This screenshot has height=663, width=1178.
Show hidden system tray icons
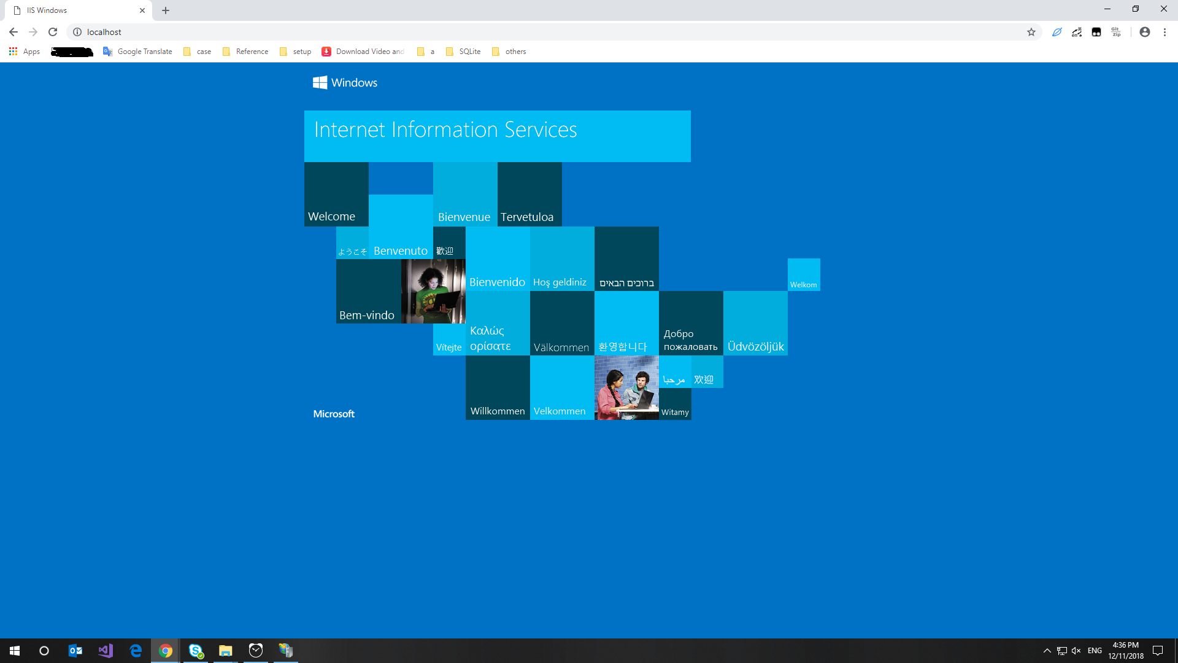1047,651
